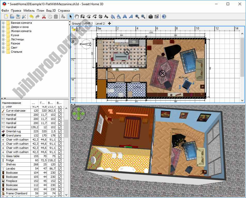Screen dimensions: 246x198
Task: Expand the Свет category
Action: (x=3, y=48)
